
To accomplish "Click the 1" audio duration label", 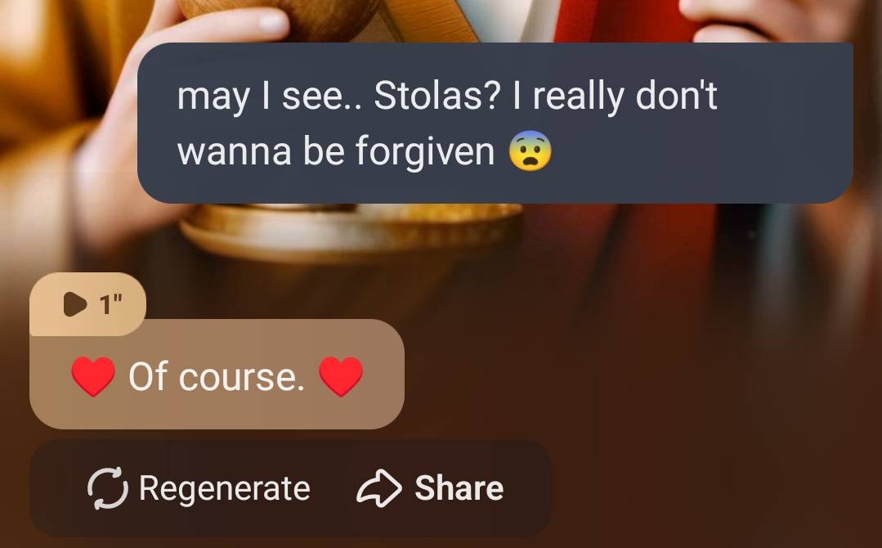I will coord(110,305).
